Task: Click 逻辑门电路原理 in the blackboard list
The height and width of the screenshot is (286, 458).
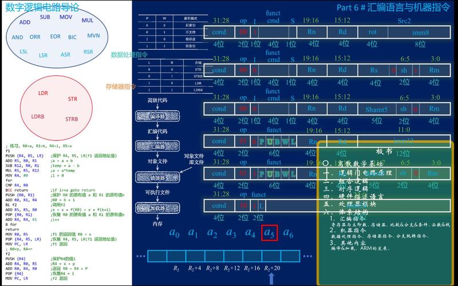Action: [x=365, y=173]
